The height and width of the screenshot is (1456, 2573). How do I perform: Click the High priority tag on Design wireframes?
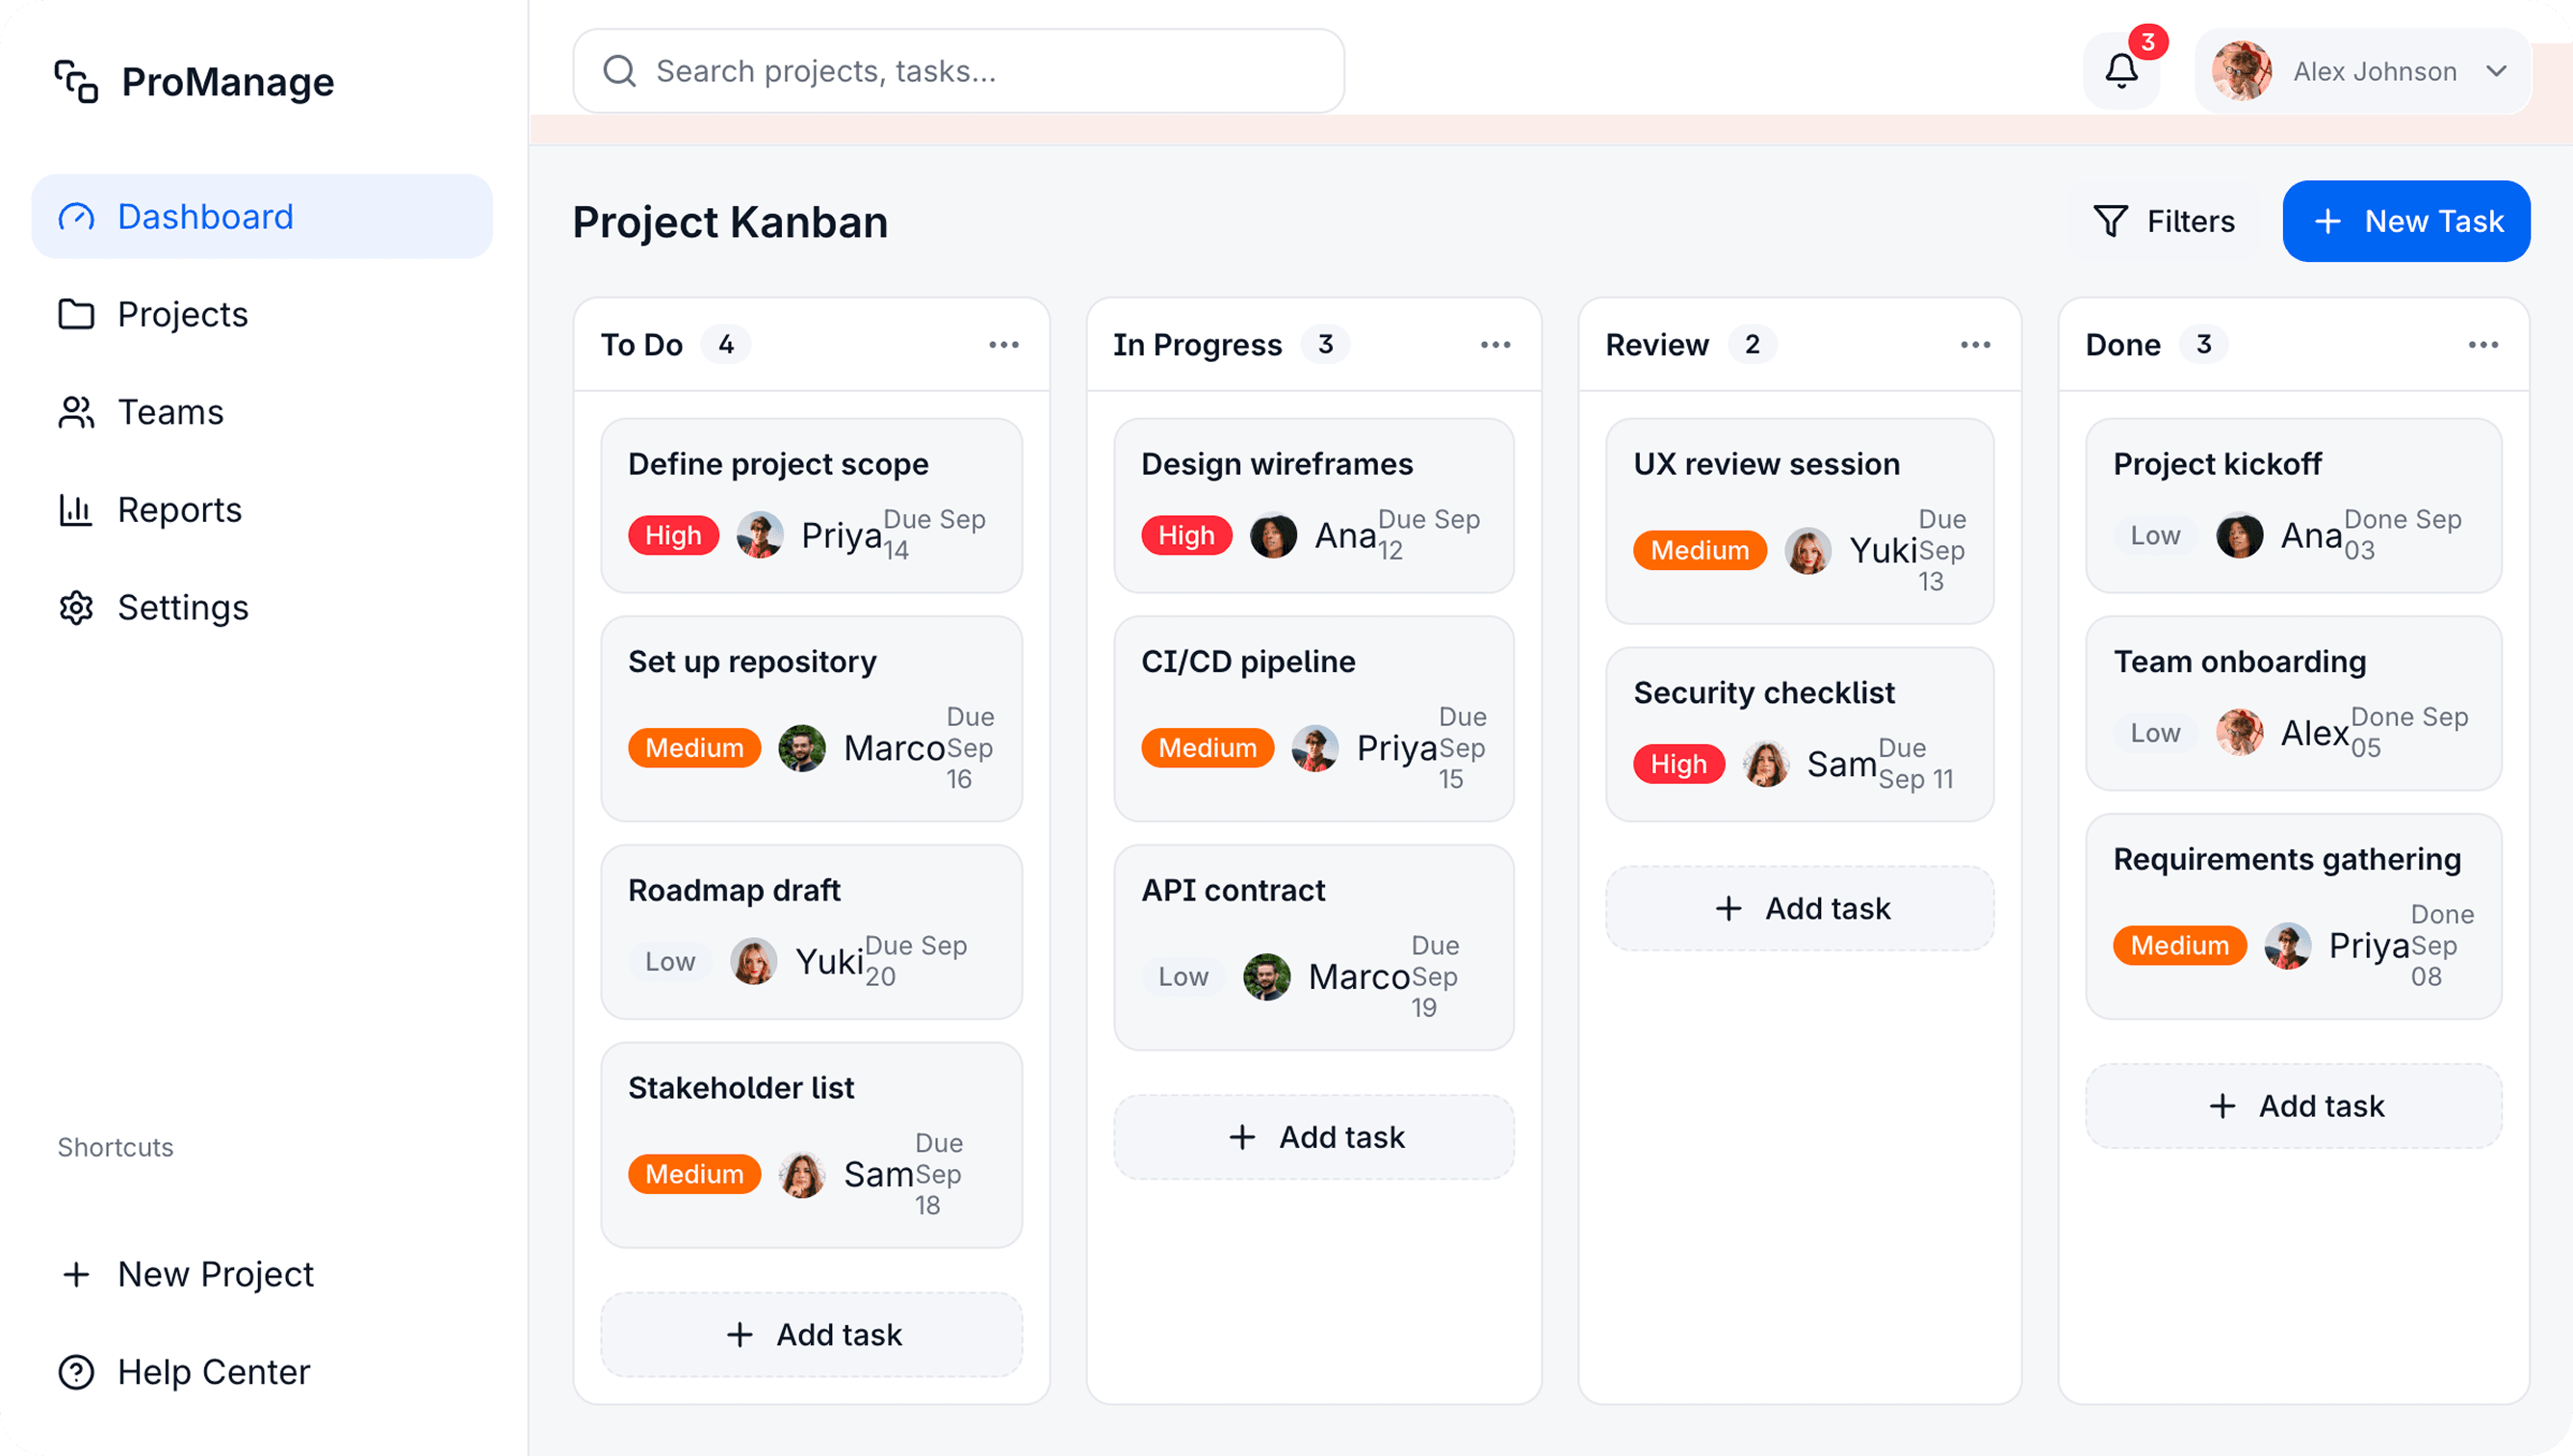[1186, 536]
